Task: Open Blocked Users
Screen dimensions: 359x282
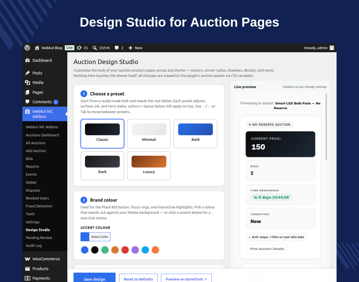Action: click(x=37, y=198)
